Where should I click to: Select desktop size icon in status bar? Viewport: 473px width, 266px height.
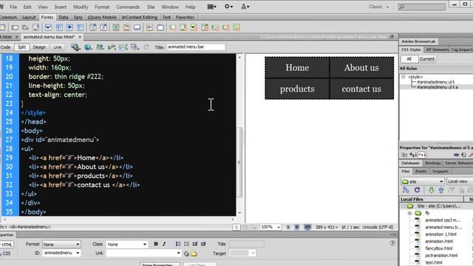(307, 227)
